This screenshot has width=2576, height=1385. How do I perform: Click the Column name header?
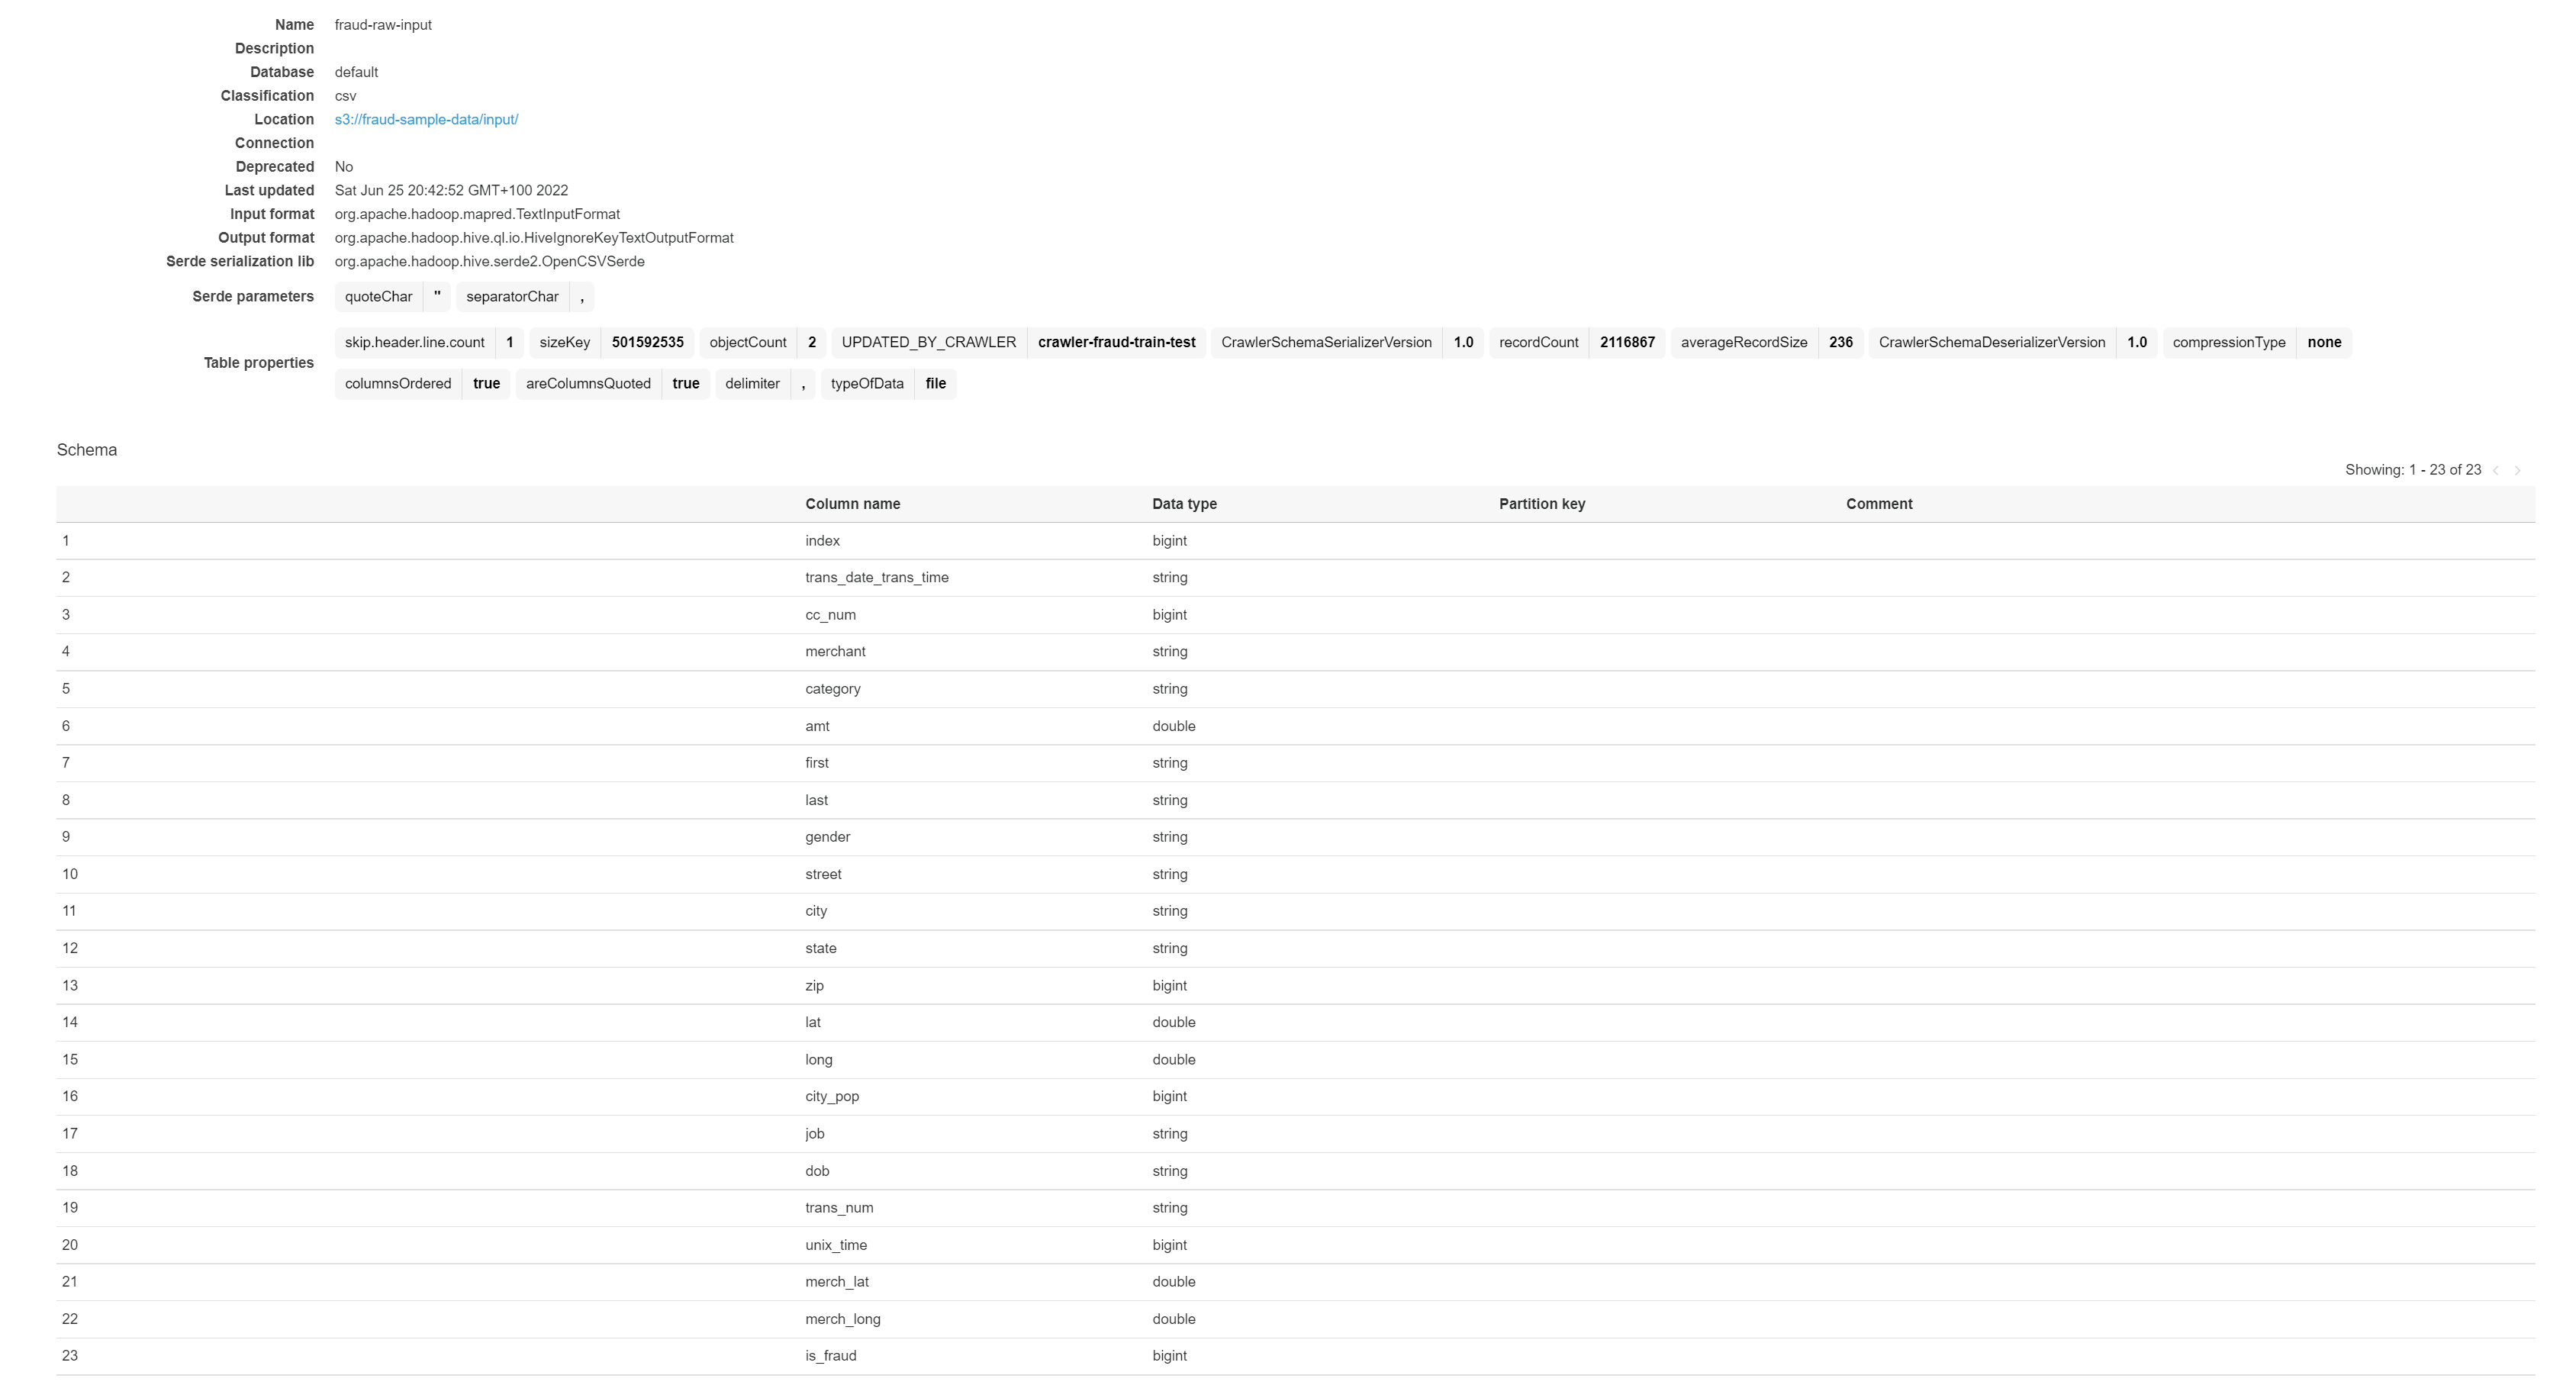click(852, 504)
